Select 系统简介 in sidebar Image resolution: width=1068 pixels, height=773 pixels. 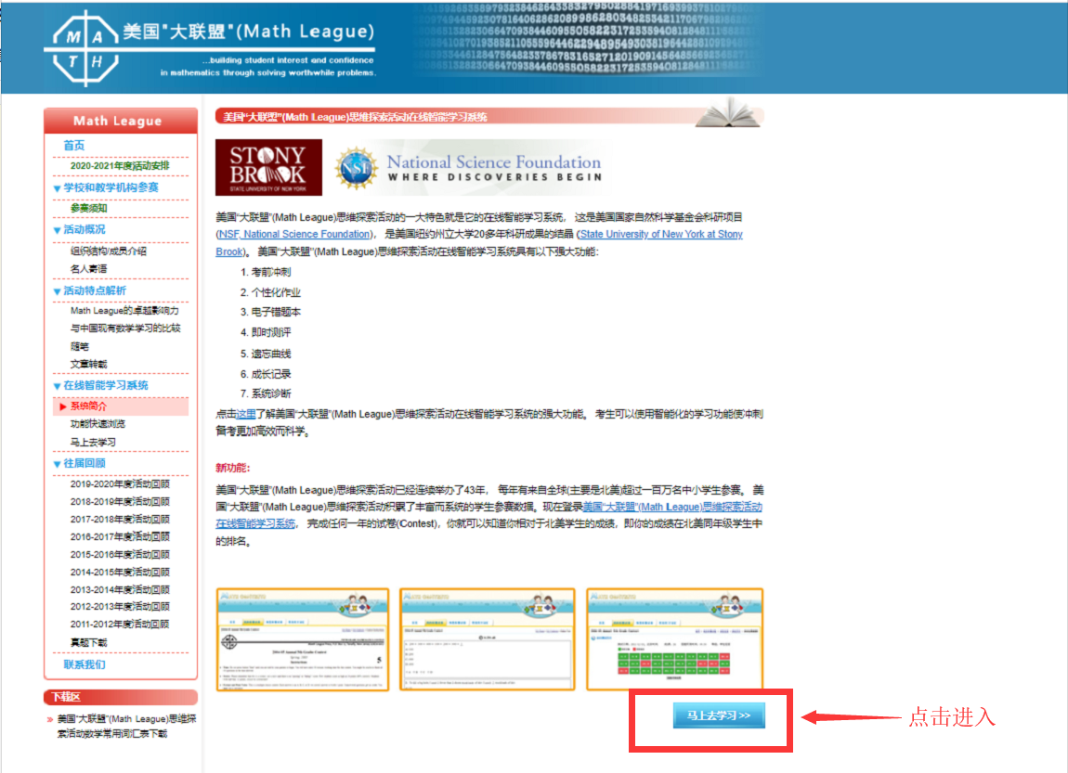pyautogui.click(x=88, y=406)
